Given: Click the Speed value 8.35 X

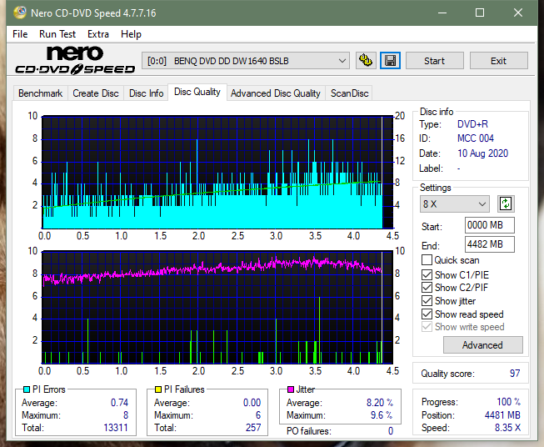Looking at the screenshot, I should [507, 428].
